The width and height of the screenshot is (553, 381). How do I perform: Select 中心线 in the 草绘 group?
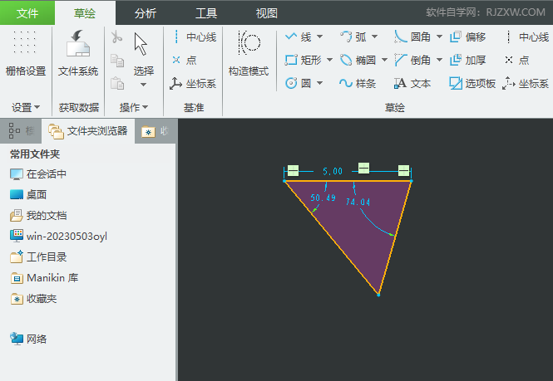click(527, 37)
